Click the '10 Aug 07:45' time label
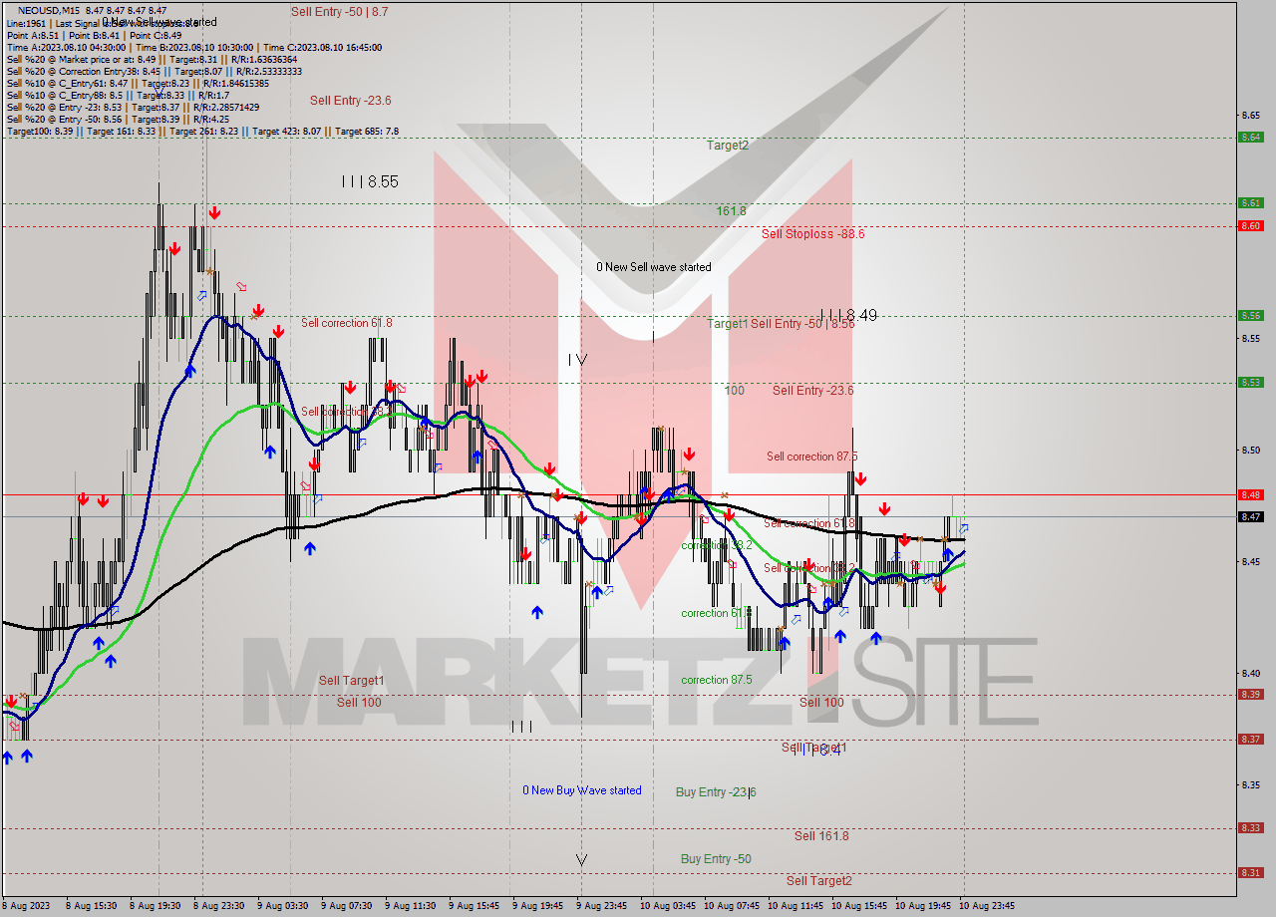Screen dimensions: 1276x917 click(732, 906)
